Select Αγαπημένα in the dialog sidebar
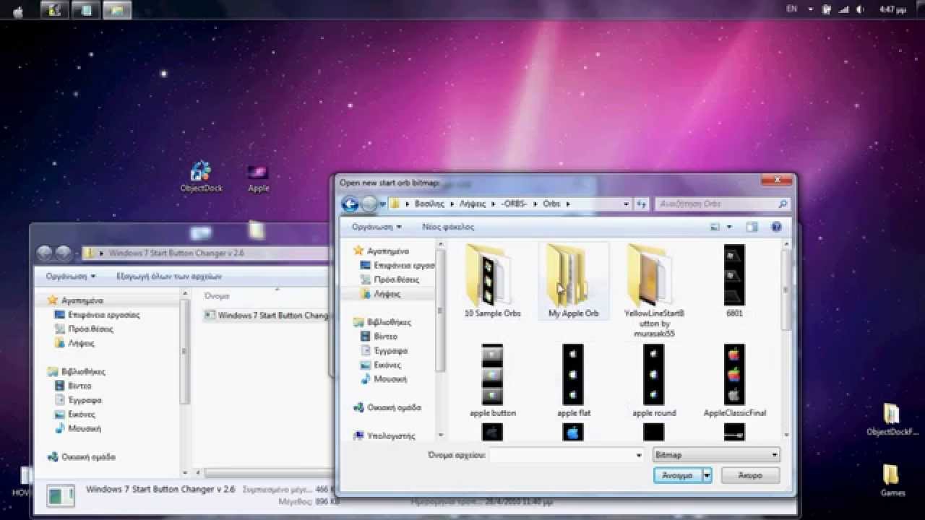The width and height of the screenshot is (925, 520). pos(388,251)
